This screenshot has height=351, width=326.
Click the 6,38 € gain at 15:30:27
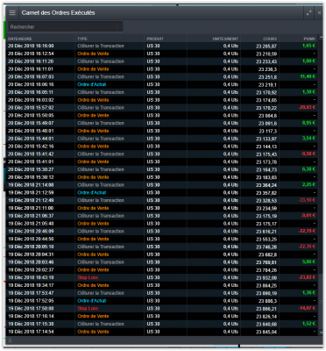pyautogui.click(x=308, y=169)
